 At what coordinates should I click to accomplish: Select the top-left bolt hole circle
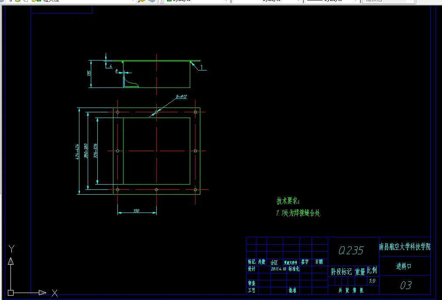pos(117,112)
